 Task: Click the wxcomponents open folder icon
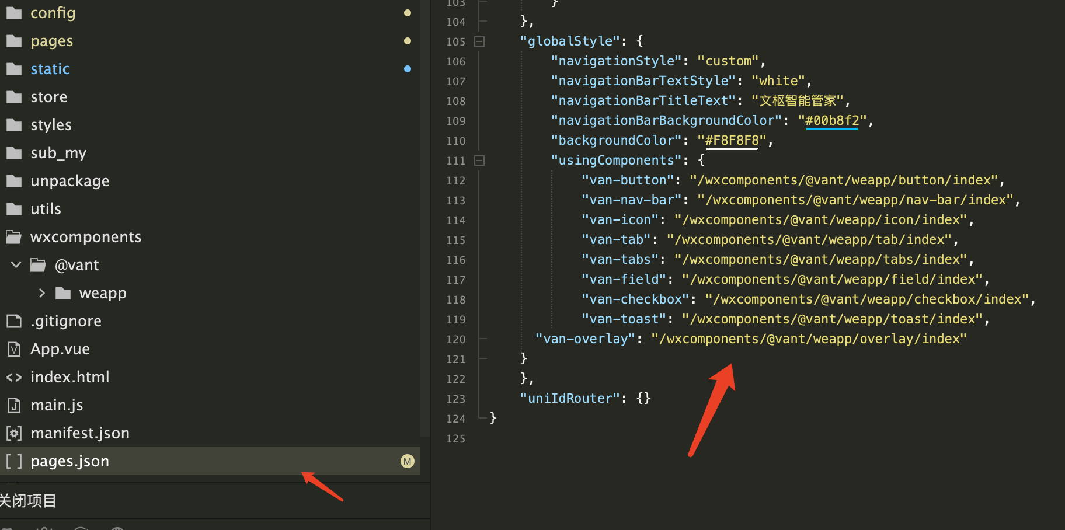[x=14, y=237]
